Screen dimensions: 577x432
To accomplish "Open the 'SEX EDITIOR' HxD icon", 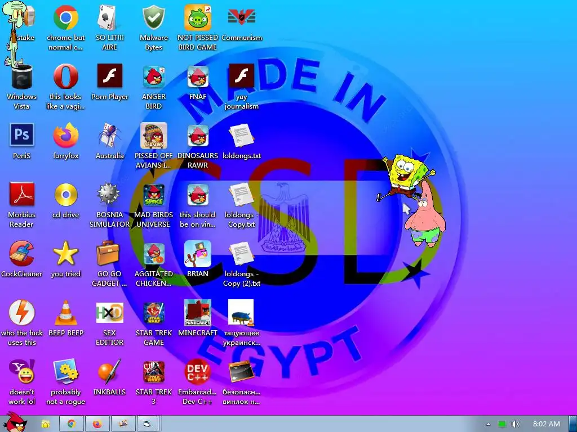I will 110,313.
